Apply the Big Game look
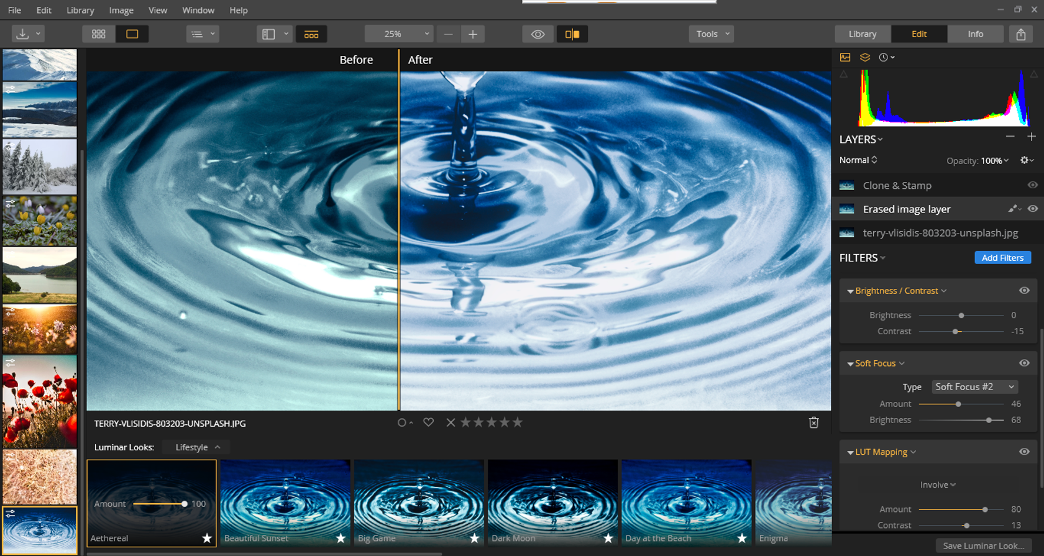Image resolution: width=1044 pixels, height=556 pixels. (419, 503)
